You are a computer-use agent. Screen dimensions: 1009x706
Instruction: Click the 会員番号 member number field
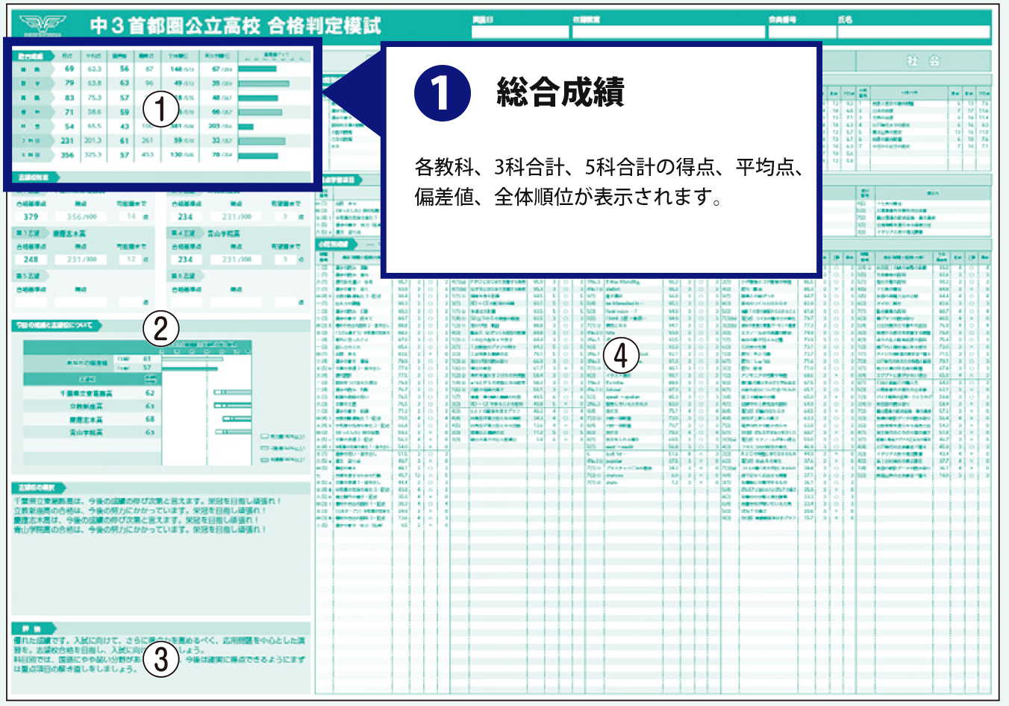pyautogui.click(x=802, y=32)
